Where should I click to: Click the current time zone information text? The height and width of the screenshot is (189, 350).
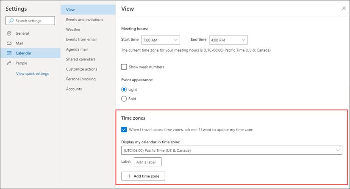[196, 50]
